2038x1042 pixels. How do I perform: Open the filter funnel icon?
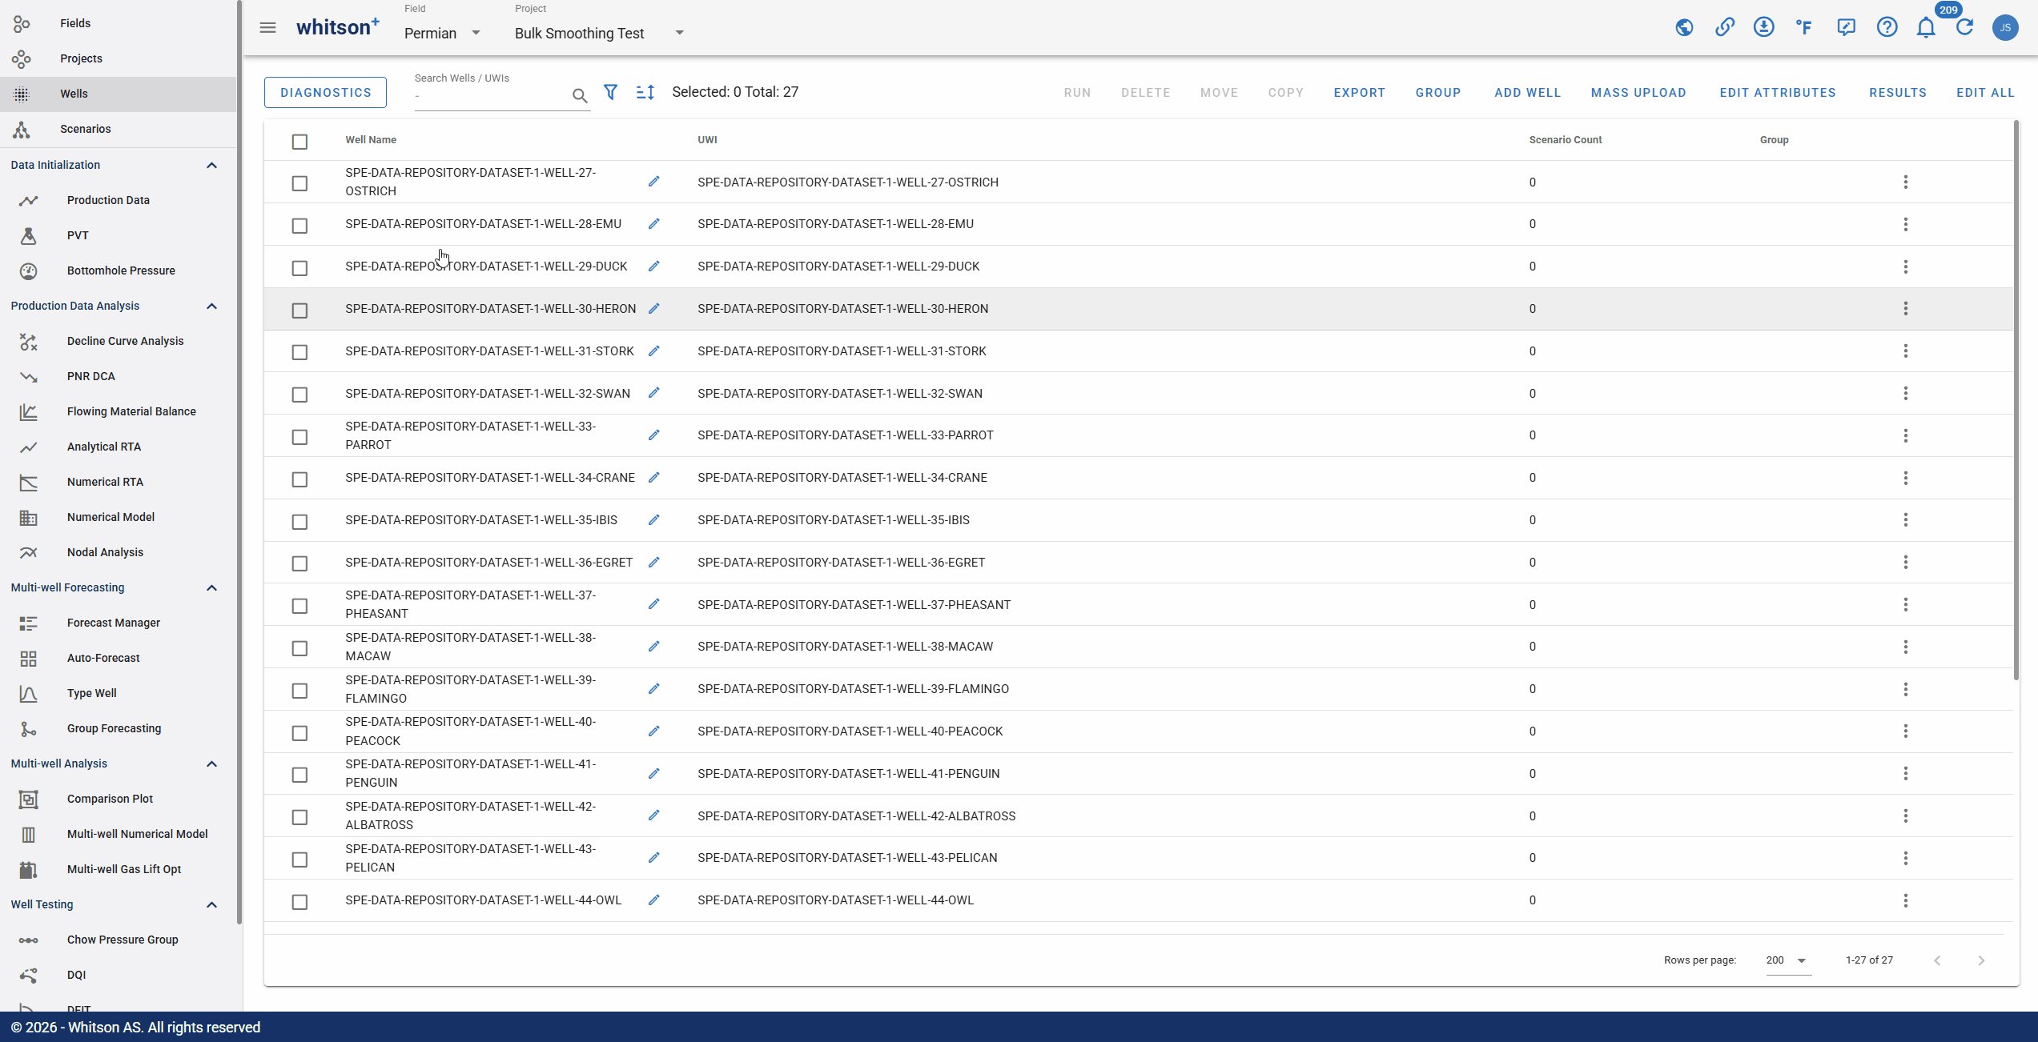coord(610,93)
